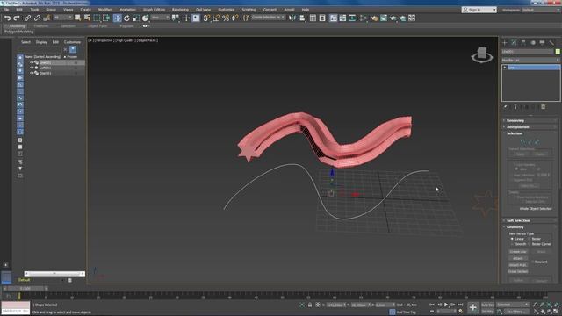This screenshot has height=316, width=562.
Task: Activate the Select Object tool
Action: pos(77,18)
